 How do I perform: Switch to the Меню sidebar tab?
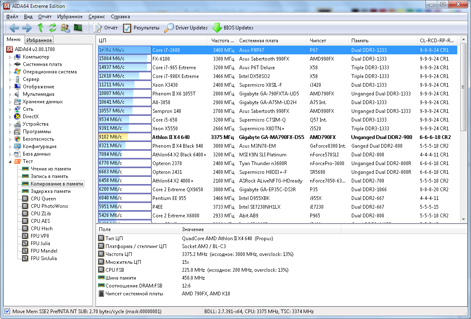pyautogui.click(x=14, y=39)
